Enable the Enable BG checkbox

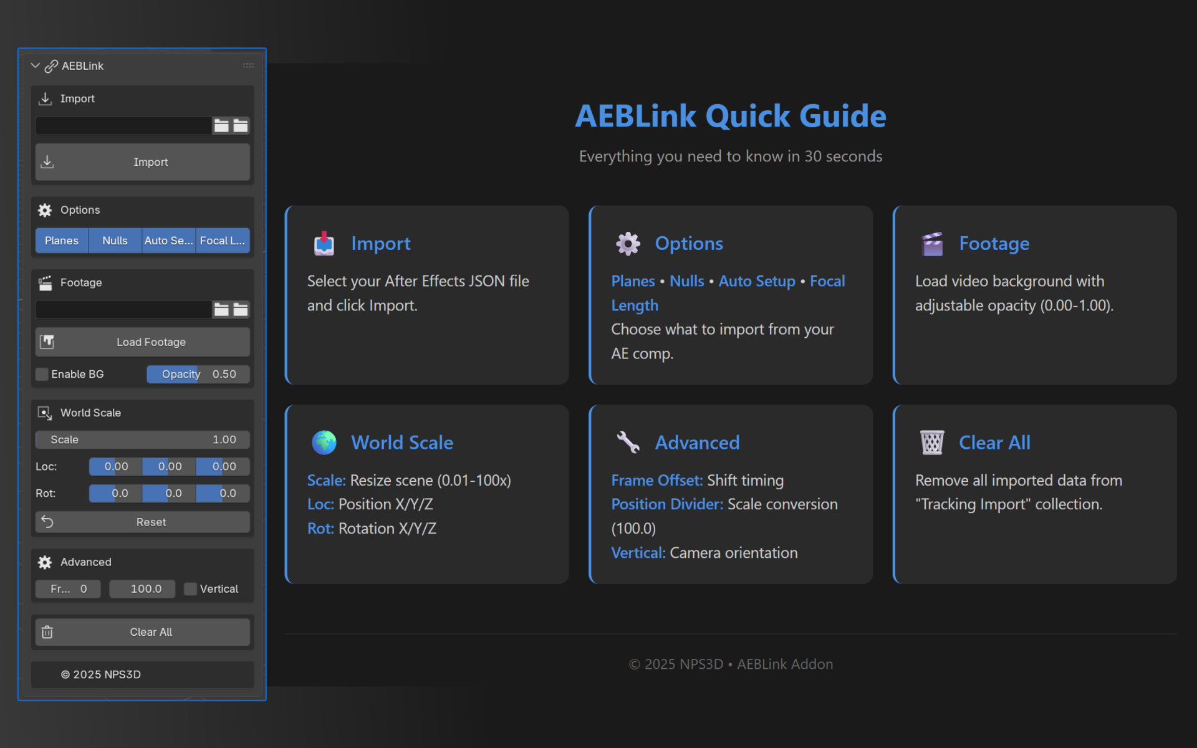coord(42,375)
